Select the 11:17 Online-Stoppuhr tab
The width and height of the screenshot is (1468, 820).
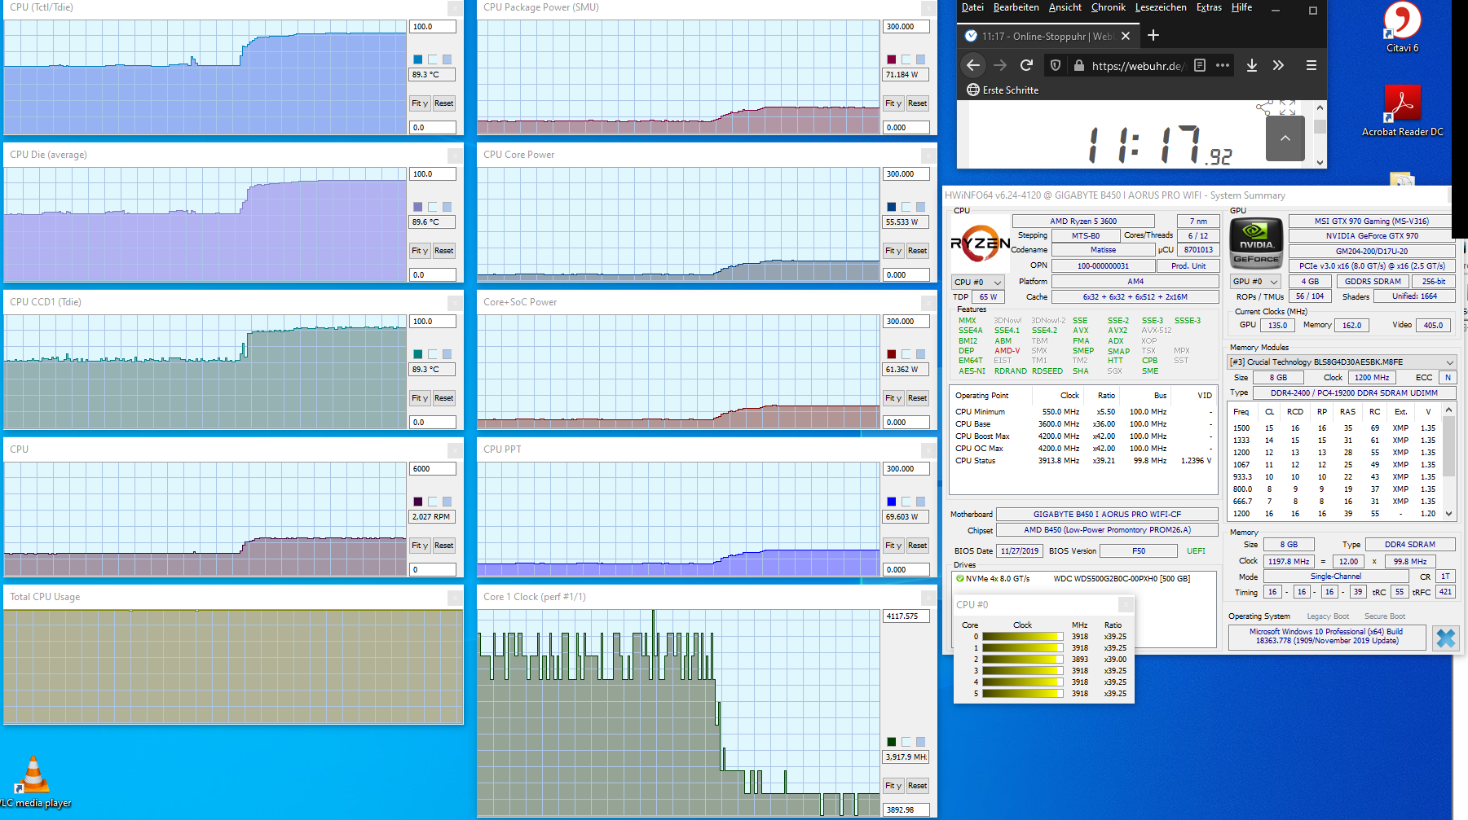click(x=1047, y=36)
